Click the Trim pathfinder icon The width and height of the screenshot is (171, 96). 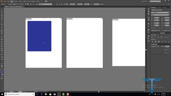tap(156, 42)
